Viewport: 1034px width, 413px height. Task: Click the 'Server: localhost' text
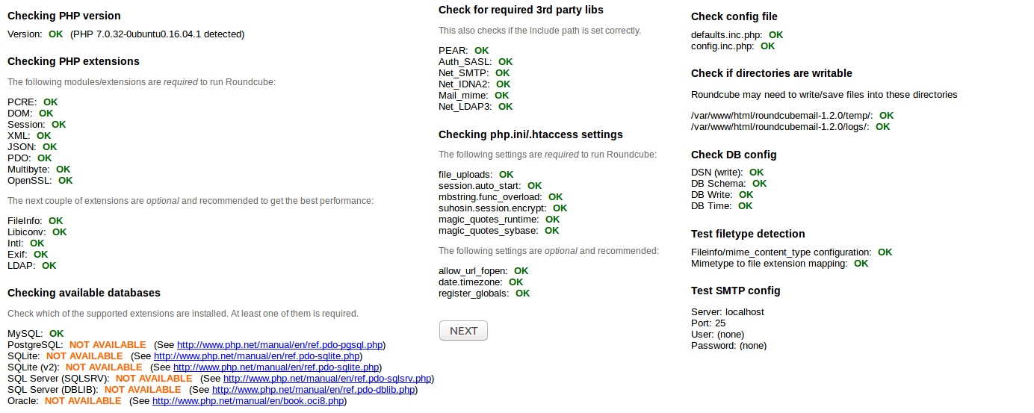pyautogui.click(x=728, y=311)
